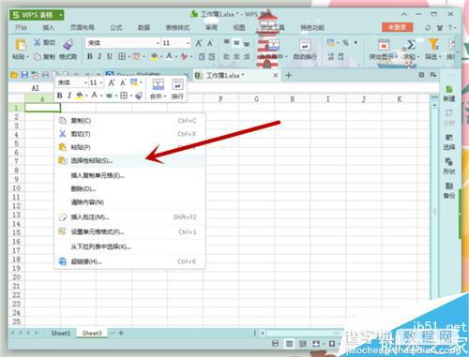Viewport: 469px width, 357px height.
Task: Switch to the 页面布局 ribbon tab
Action: coord(83,27)
